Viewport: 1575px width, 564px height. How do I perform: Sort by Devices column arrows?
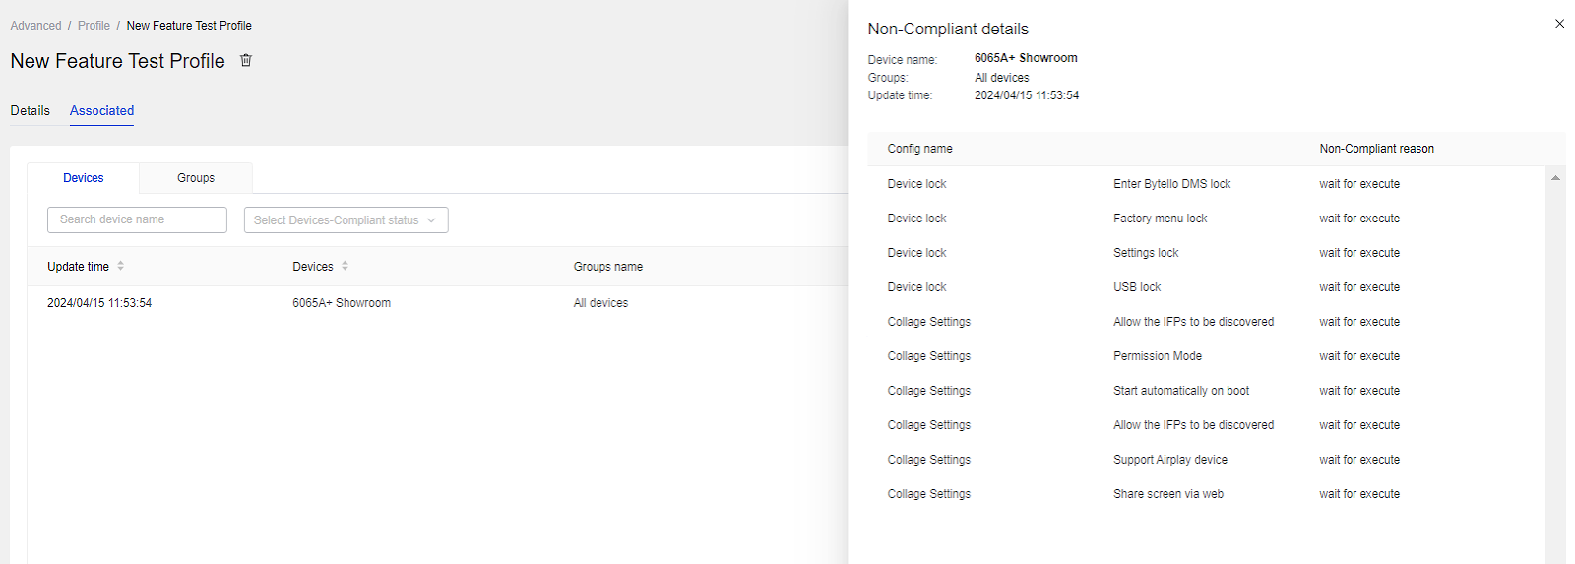click(345, 266)
